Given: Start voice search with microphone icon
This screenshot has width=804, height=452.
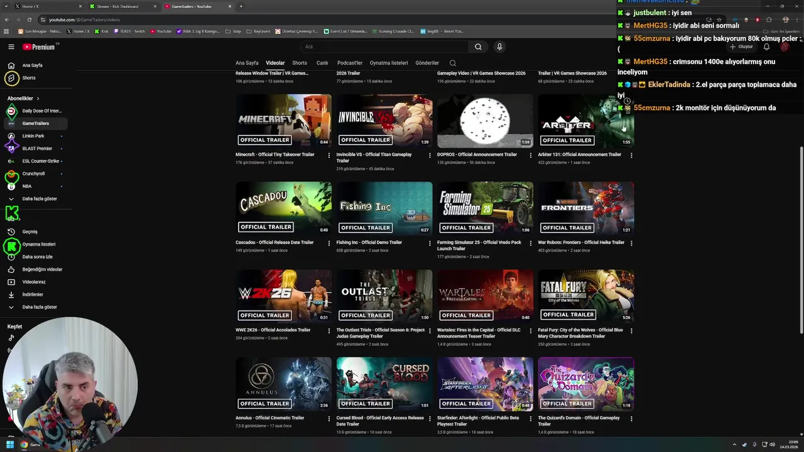Looking at the screenshot, I should point(499,46).
